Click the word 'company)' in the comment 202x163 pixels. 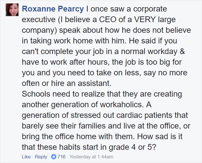pyautogui.click(x=39, y=30)
